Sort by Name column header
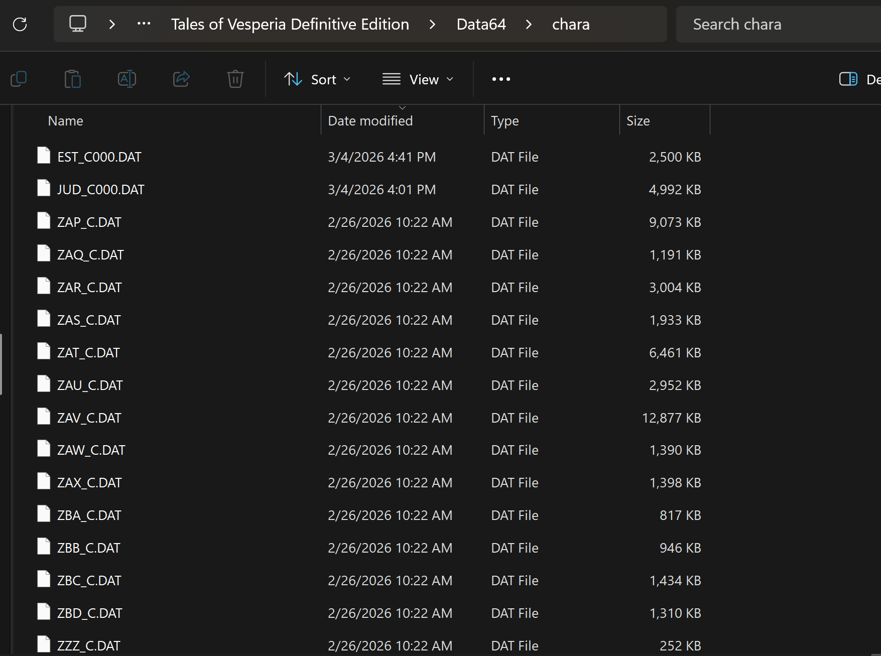 pos(66,121)
